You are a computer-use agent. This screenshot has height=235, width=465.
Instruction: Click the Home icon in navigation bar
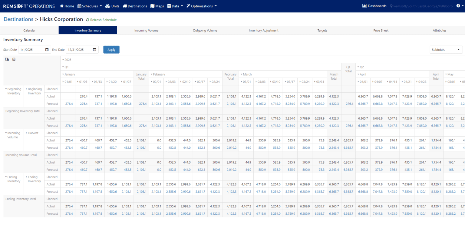62,6
